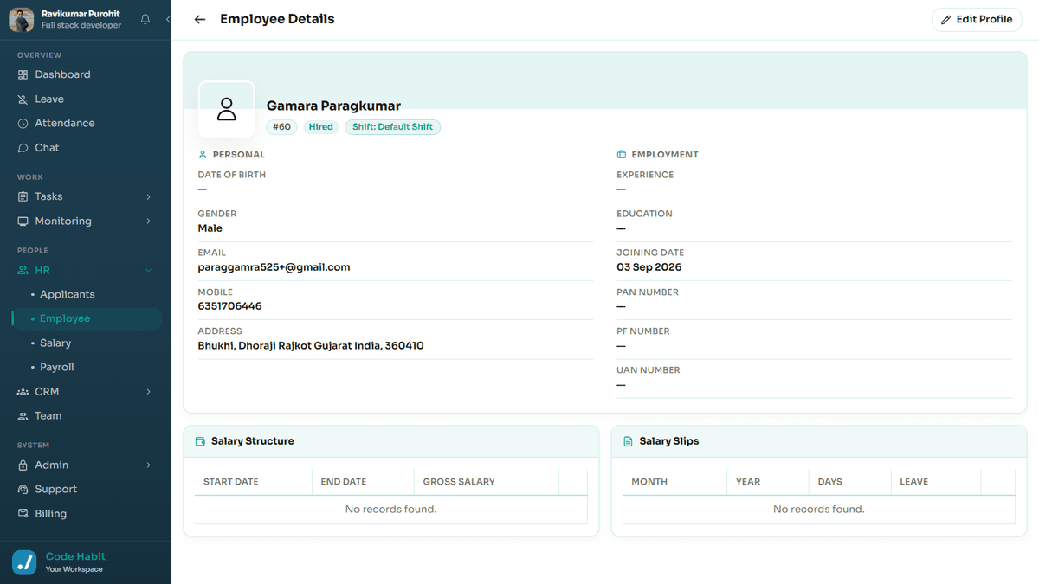Viewport: 1039px width, 584px height.
Task: Click the Tasks clipboard icon
Action: [23, 196]
